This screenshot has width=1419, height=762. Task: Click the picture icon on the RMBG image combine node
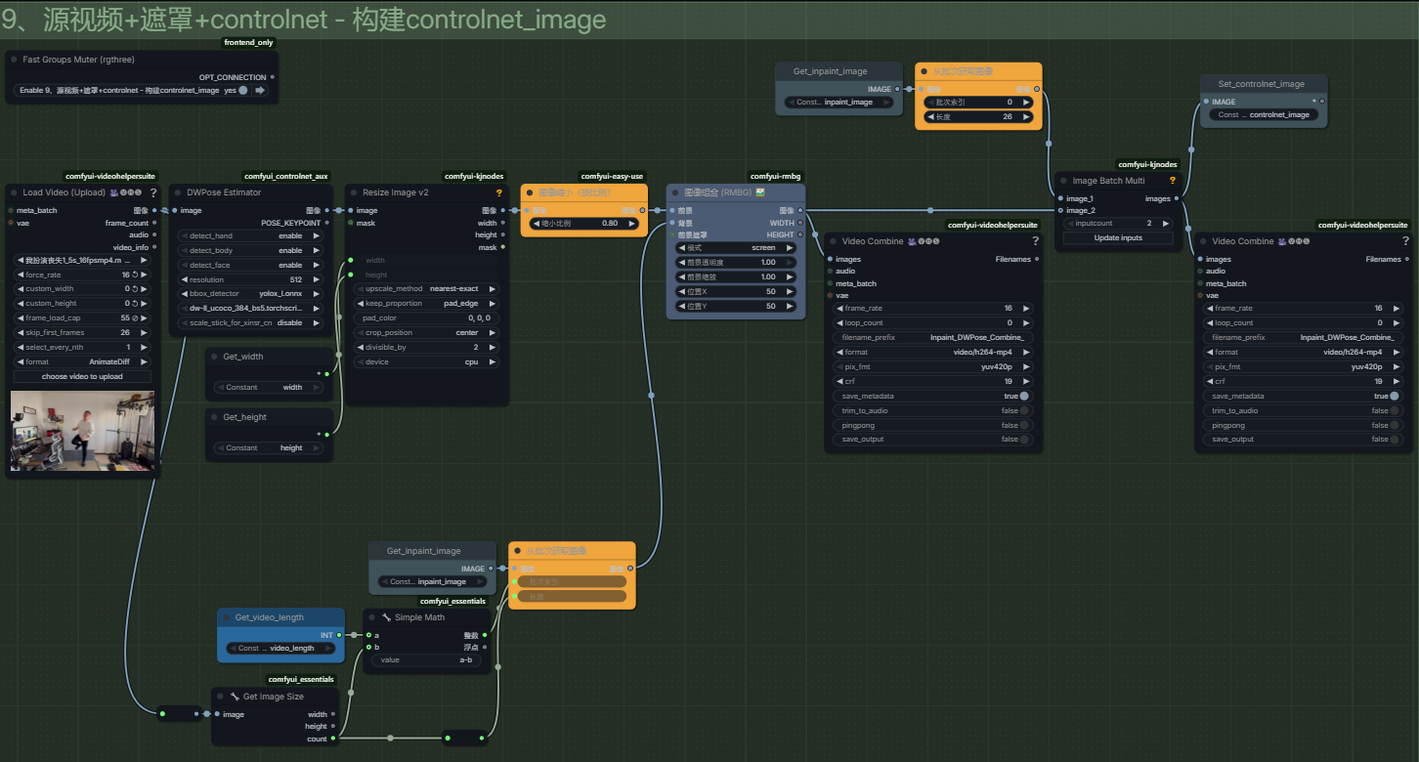[759, 192]
